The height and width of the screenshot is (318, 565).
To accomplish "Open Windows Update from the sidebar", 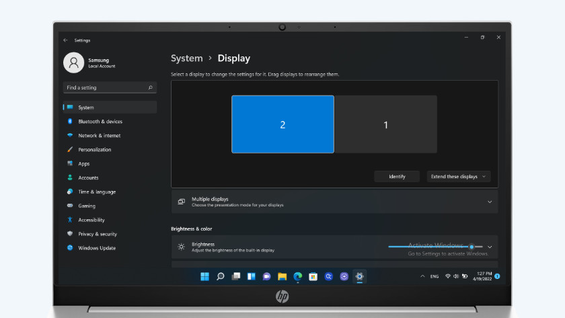I will (x=70, y=248).
